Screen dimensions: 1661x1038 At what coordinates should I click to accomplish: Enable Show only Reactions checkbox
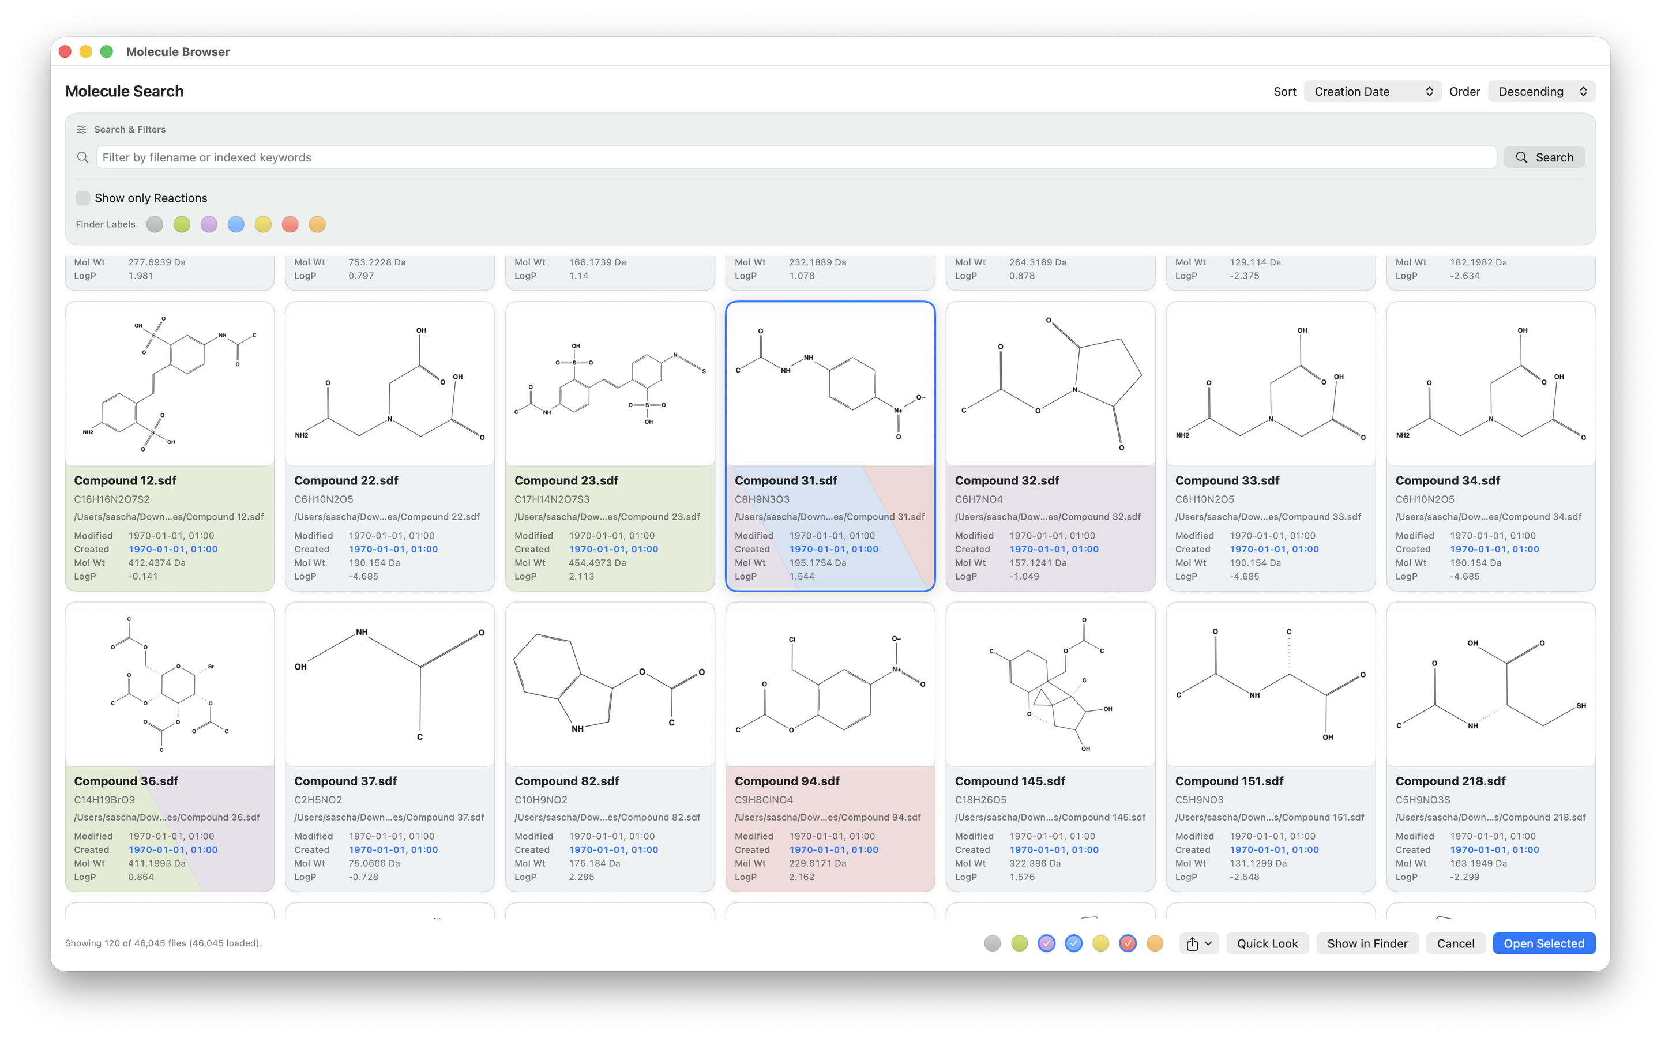coord(83,198)
